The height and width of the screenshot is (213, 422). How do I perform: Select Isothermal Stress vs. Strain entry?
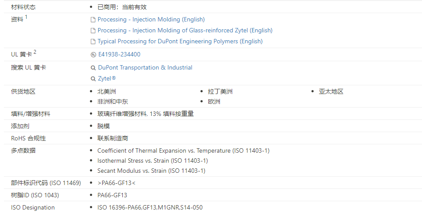click(152, 161)
